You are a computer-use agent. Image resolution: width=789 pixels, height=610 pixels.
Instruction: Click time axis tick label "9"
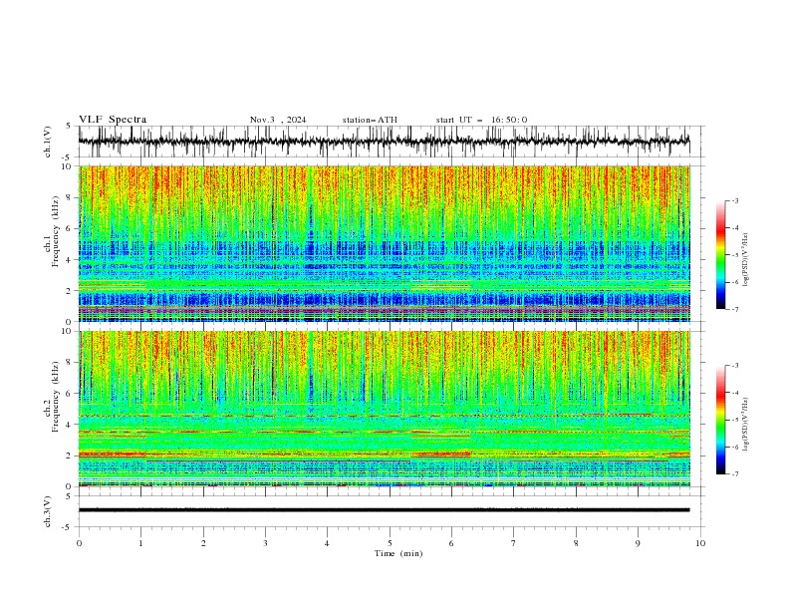coord(638,543)
